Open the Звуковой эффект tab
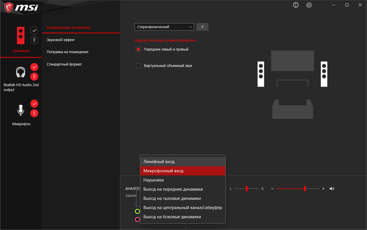 coord(61,40)
